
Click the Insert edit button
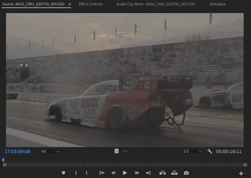pos(163,173)
